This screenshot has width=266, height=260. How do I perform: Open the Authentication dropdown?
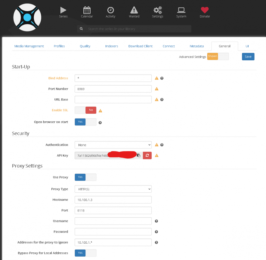pos(113,145)
